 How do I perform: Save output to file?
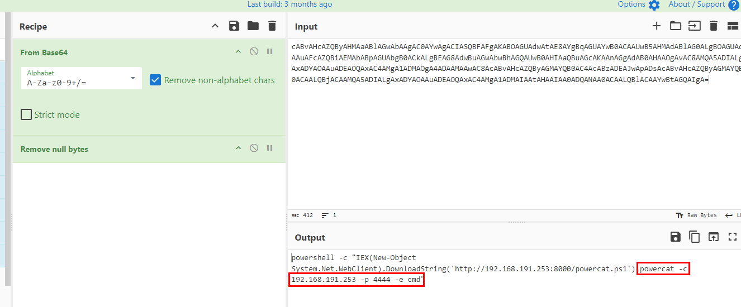[675, 237]
